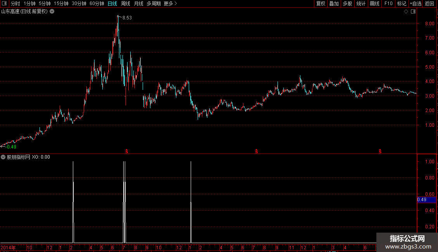The height and width of the screenshot is (252, 438).
Task: Switch to 月线 monthly chart
Action: (x=138, y=3)
